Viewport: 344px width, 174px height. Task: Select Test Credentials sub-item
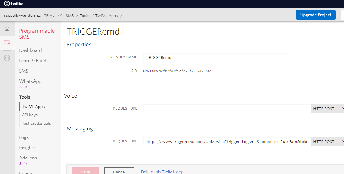tap(36, 123)
